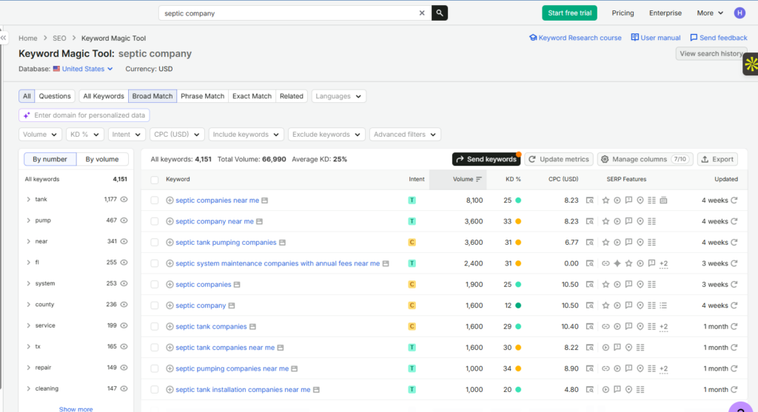The image size is (758, 412).
Task: View SERP for 'septic tank companies near me'
Action: tap(590, 348)
